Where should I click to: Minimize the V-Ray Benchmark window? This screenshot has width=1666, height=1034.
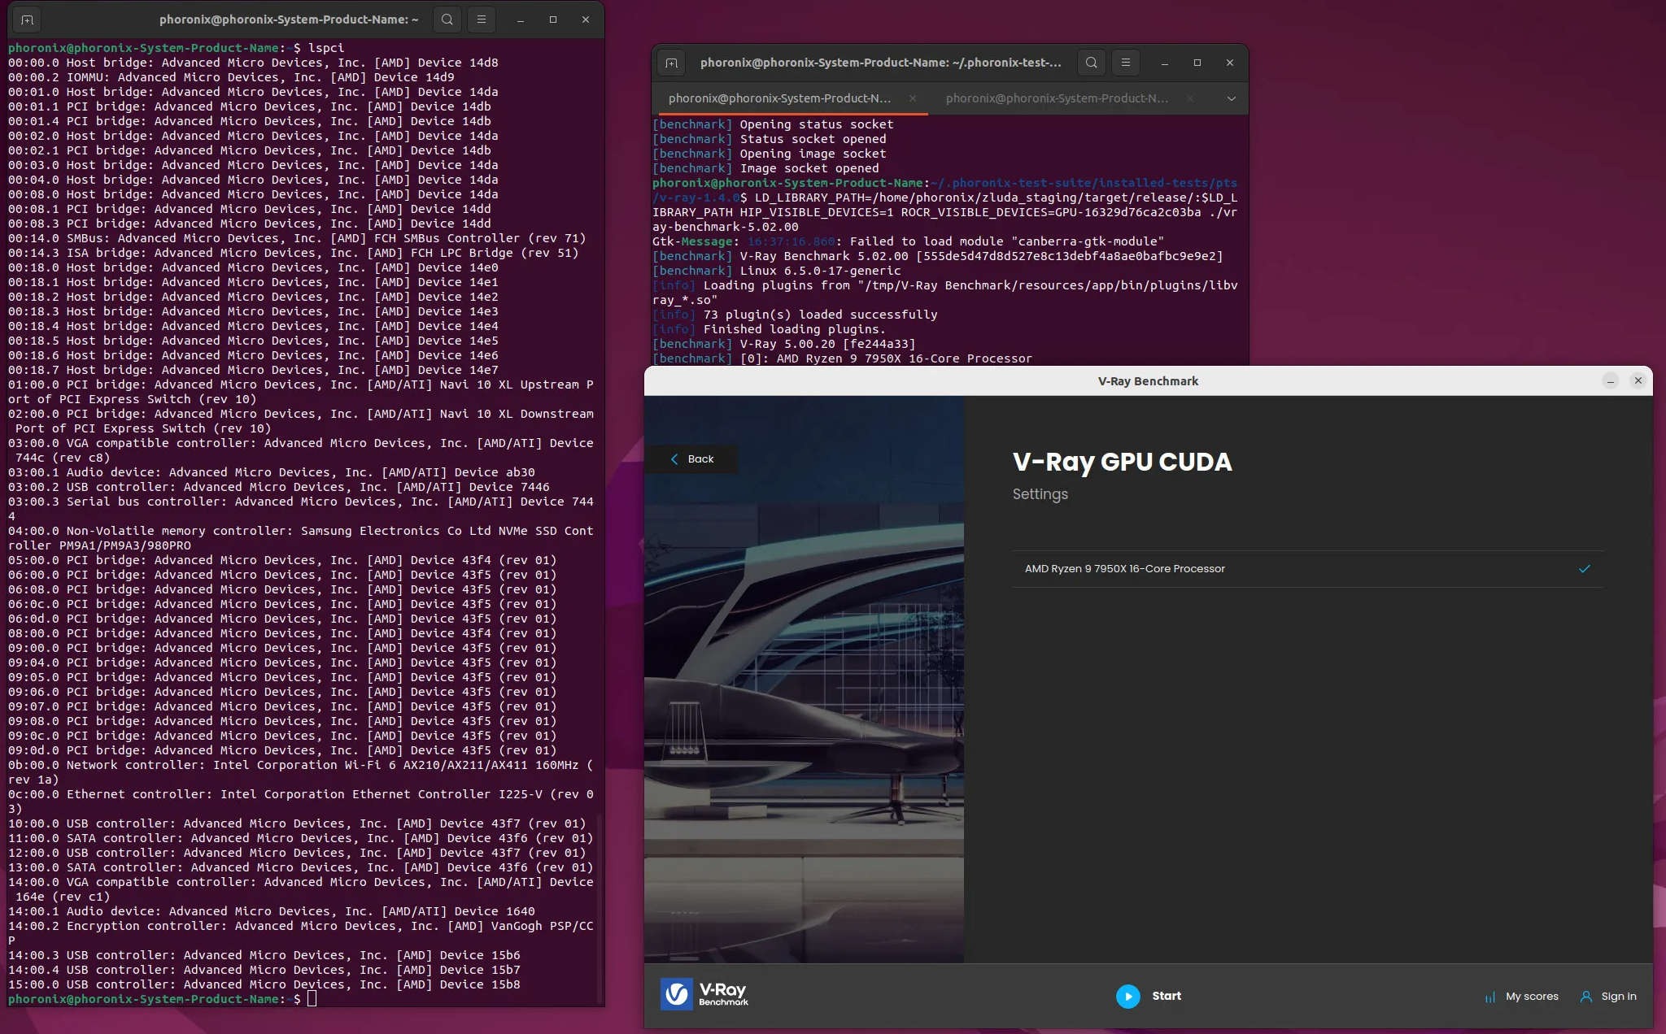coord(1610,381)
